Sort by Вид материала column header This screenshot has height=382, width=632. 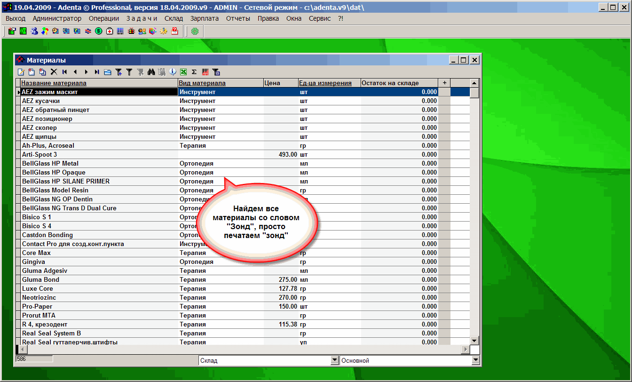[202, 83]
